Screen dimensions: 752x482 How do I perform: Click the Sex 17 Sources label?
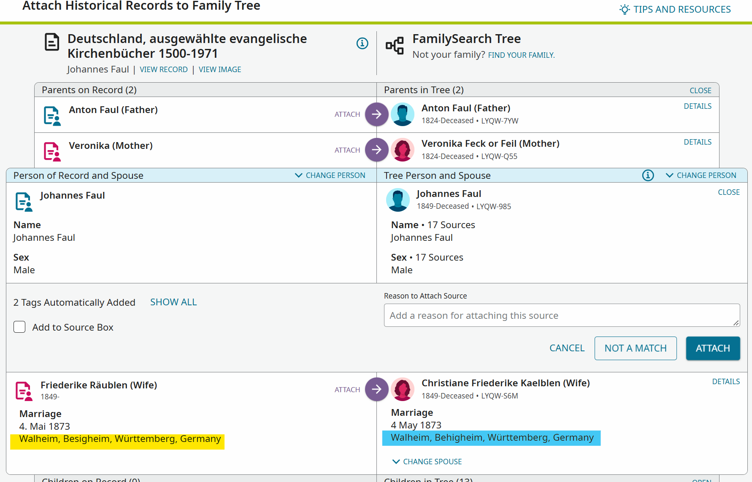427,257
